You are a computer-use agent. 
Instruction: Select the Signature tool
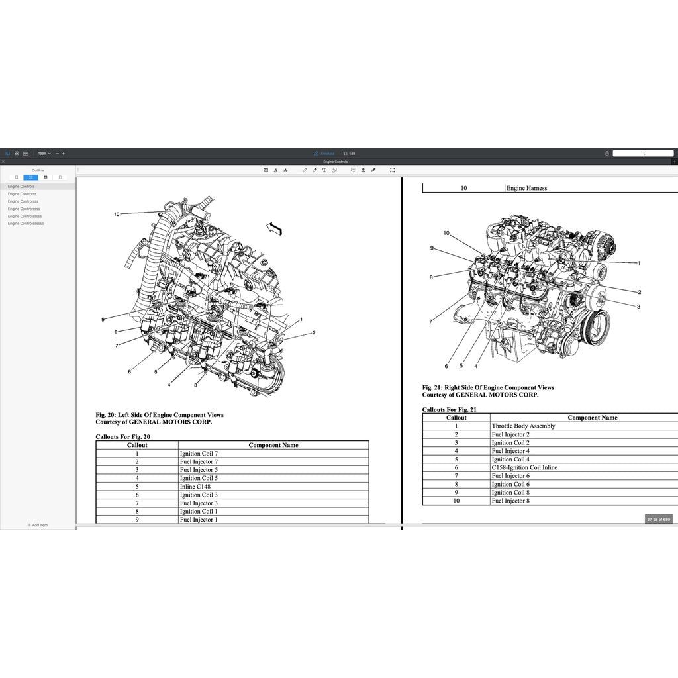[373, 170]
